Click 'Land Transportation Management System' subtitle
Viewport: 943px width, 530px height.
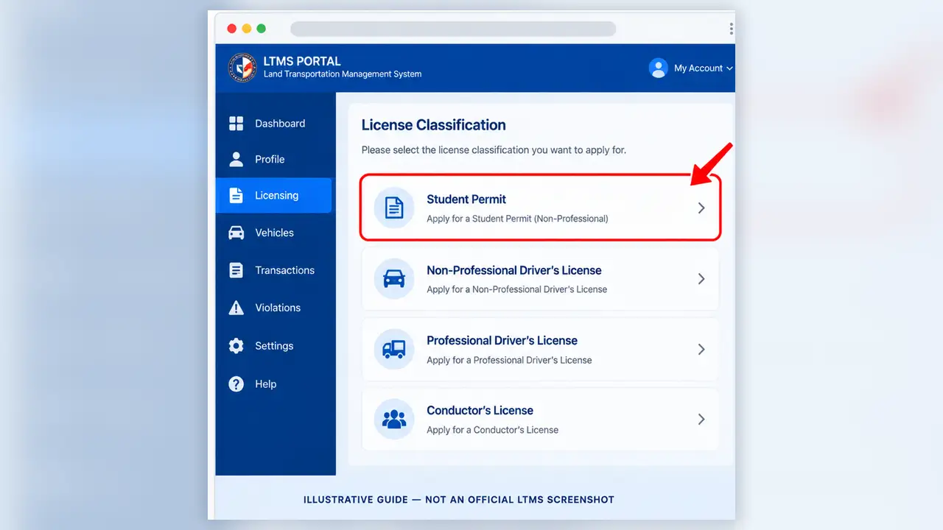pos(343,74)
